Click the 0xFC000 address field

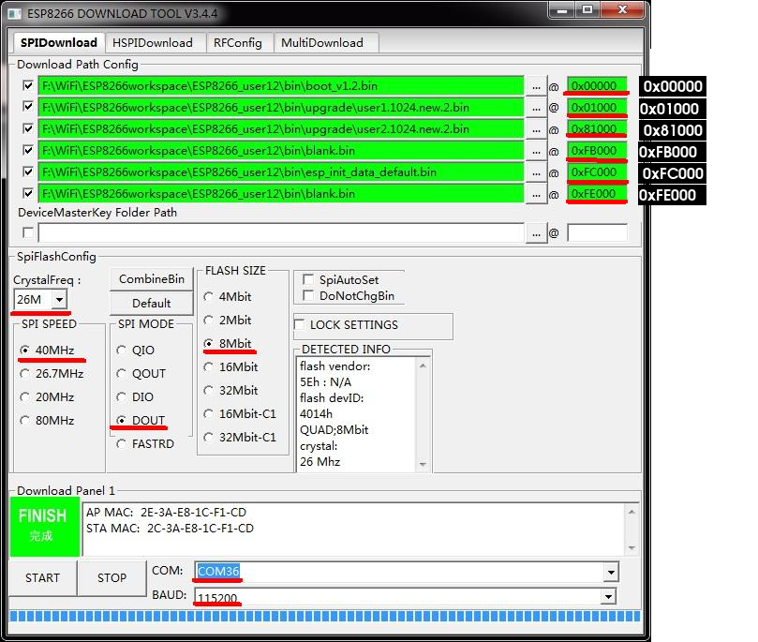click(x=597, y=172)
